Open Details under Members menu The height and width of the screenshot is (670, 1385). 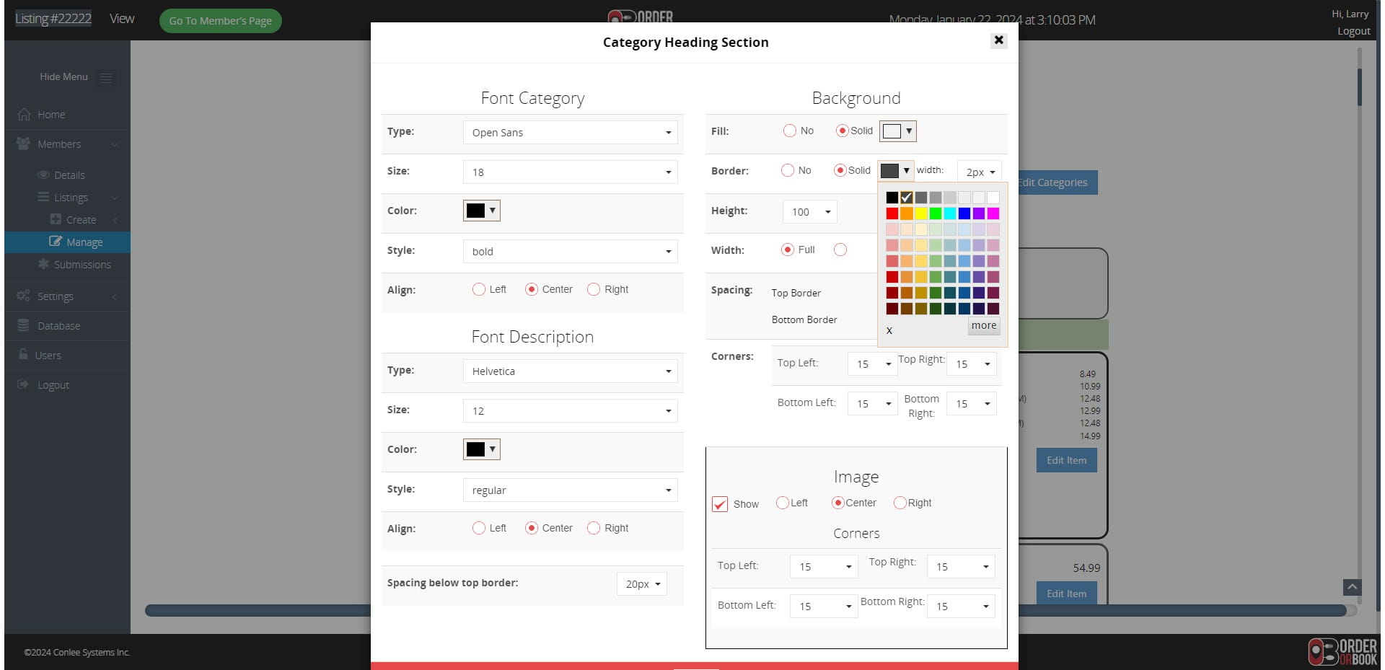click(x=69, y=175)
